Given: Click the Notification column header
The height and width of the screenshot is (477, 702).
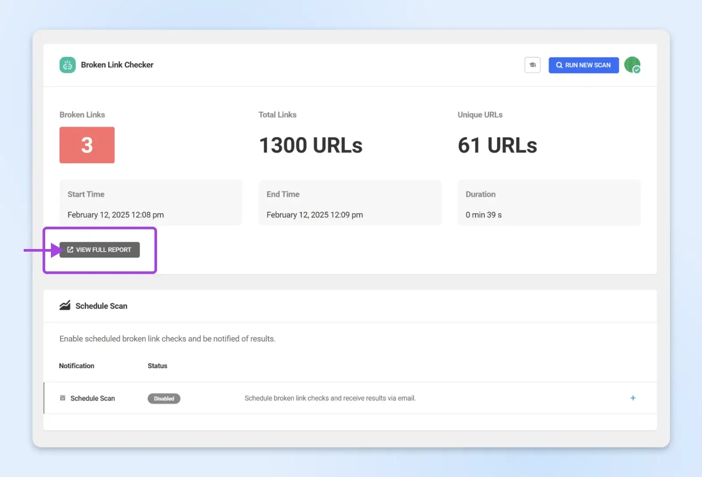Looking at the screenshot, I should 77,366.
